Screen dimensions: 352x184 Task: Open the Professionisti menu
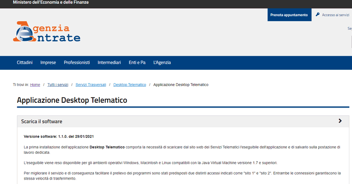77,62
